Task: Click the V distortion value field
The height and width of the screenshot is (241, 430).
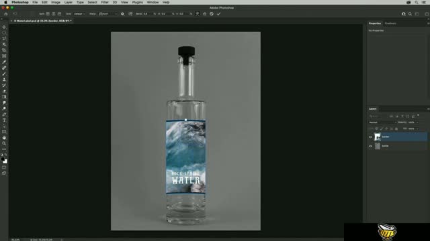Action: [184, 13]
